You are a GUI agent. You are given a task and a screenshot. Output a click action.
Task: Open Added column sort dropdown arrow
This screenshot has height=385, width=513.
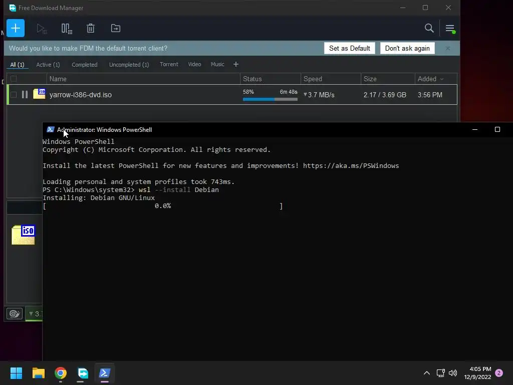click(x=442, y=79)
